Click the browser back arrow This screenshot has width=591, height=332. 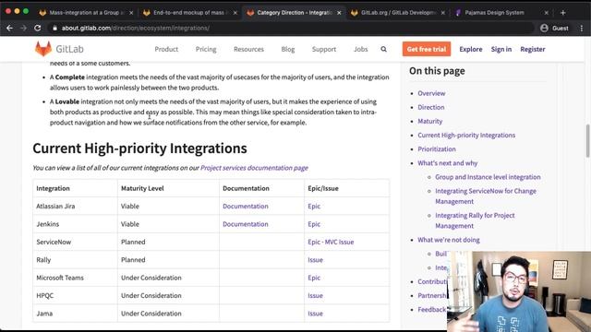pyautogui.click(x=9, y=28)
